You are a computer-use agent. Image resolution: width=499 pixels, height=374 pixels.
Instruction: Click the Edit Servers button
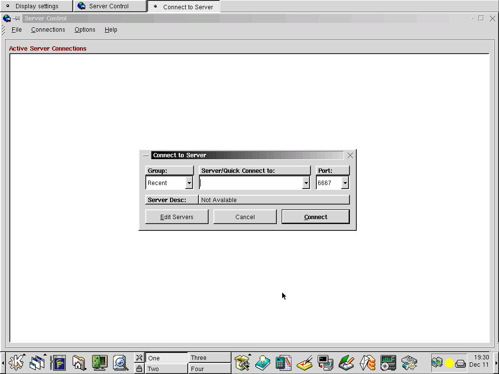[x=177, y=217]
